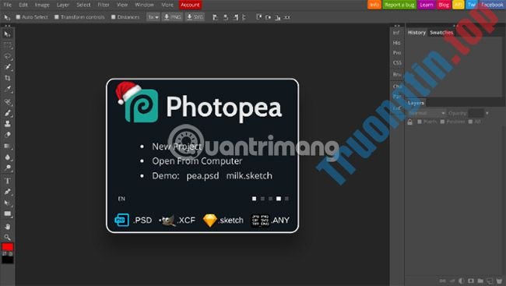Select the Rectangle shape tool
The height and width of the screenshot is (286, 506).
[7, 214]
